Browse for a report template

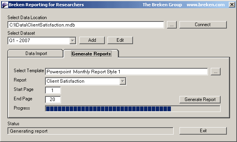click(x=215, y=72)
